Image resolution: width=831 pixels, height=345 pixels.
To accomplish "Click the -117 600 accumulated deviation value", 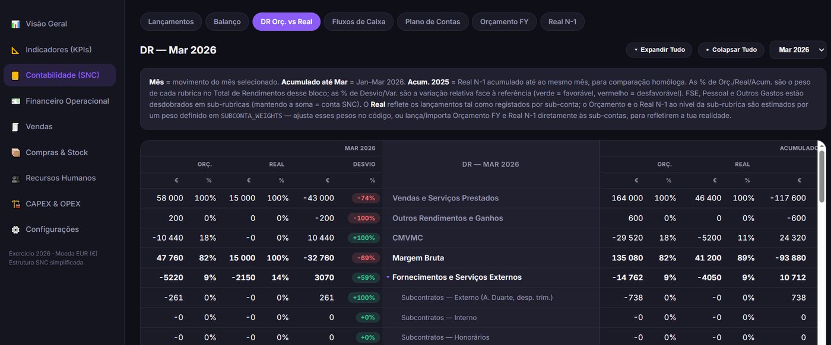I will pos(788,198).
